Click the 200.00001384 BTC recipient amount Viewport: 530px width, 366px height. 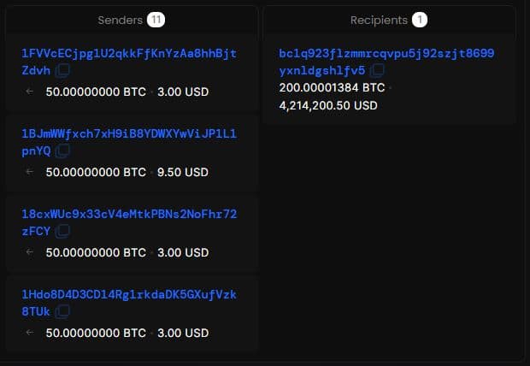click(x=332, y=88)
